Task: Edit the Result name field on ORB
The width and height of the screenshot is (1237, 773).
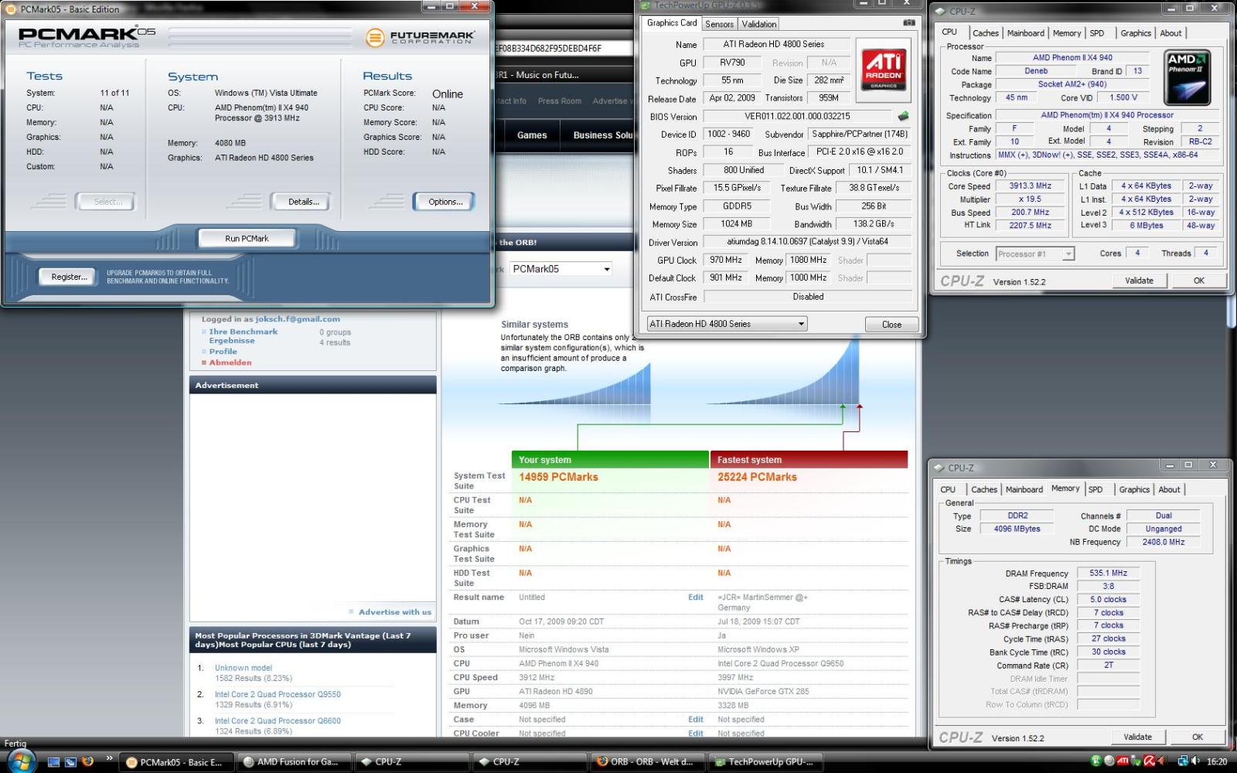Action: (x=695, y=598)
